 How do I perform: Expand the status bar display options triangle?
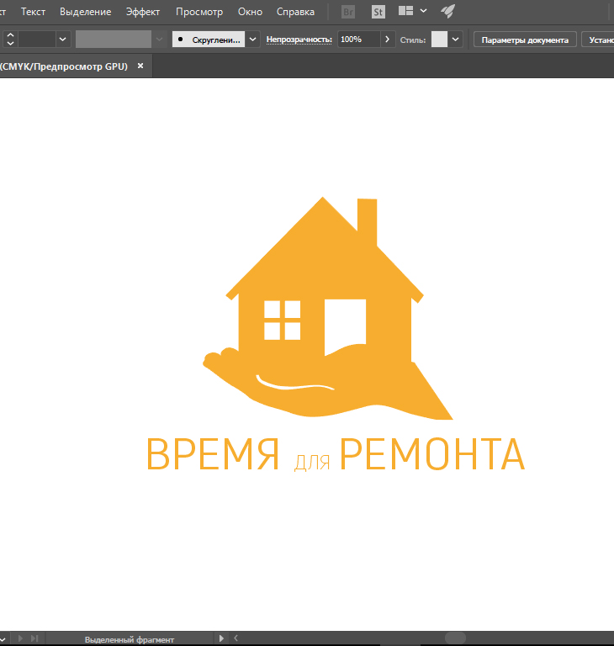click(x=221, y=638)
